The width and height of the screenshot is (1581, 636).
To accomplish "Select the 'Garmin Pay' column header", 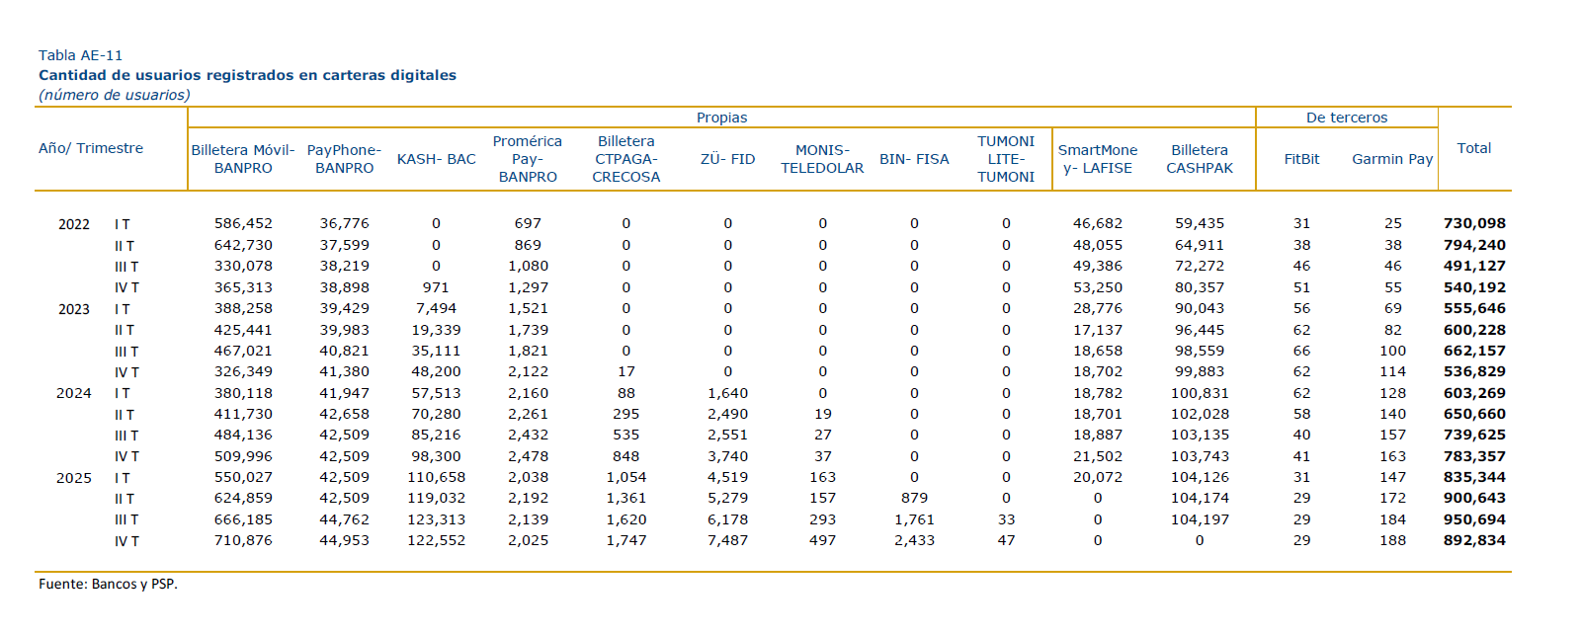I will click(x=1392, y=159).
